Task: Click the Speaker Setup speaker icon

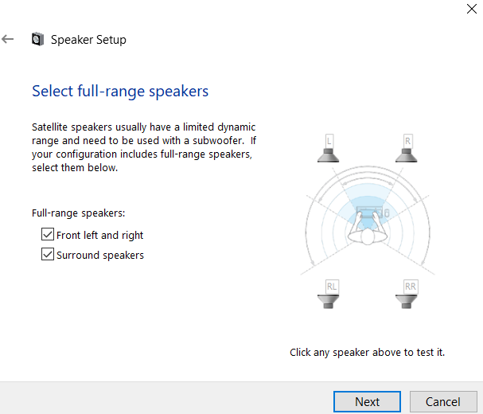Action: tap(37, 39)
